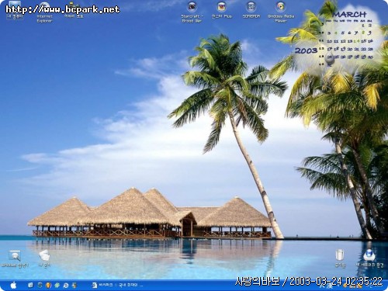Select the Recycle Bin desktop icon
Screen dimensions: 388x291
pyautogui.click(x=340, y=258)
